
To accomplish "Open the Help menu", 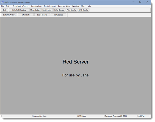I will pos(89,6).
